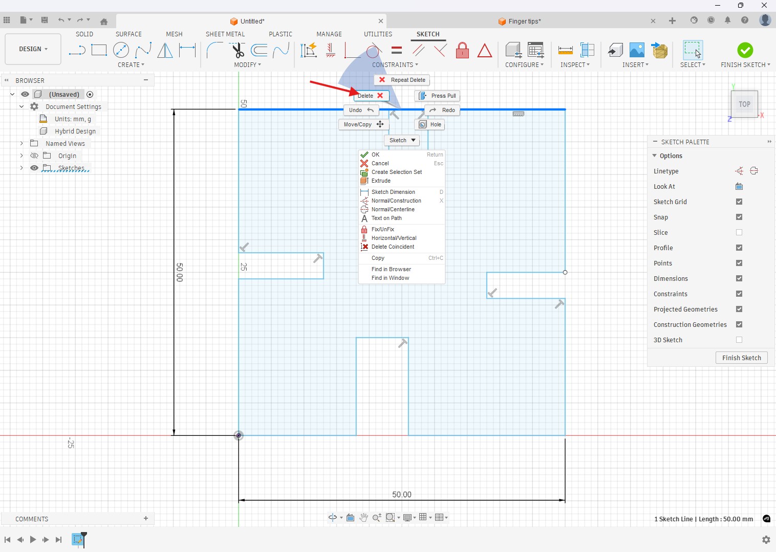Uncheck the Dimensions checkbox in Sketch Palette

[739, 278]
